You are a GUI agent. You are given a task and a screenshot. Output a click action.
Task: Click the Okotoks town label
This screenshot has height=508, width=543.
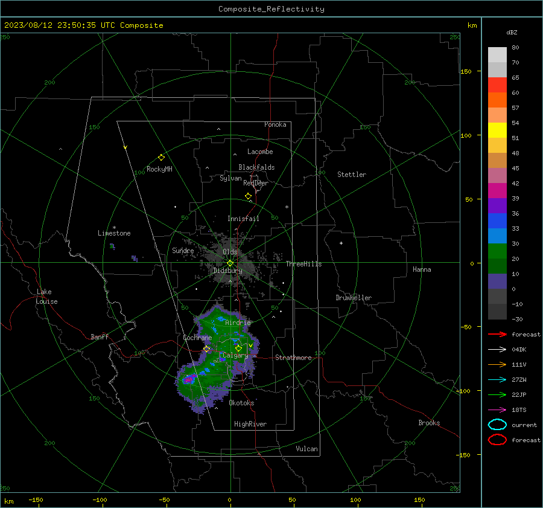[241, 403]
